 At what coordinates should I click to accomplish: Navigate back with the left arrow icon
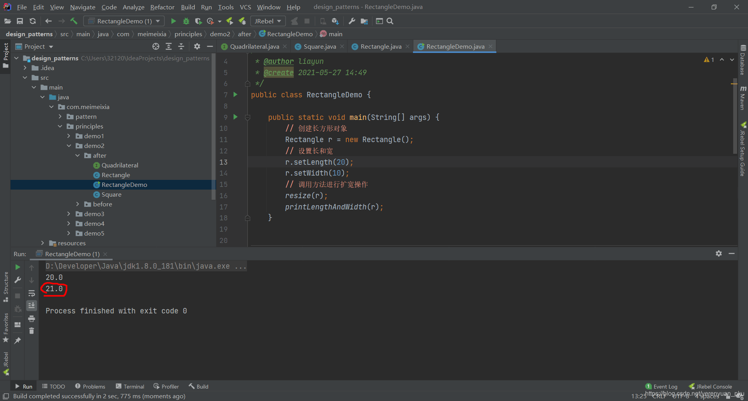click(48, 21)
